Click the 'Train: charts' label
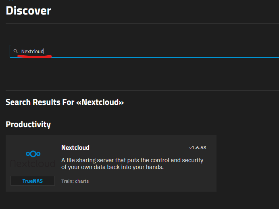The width and height of the screenshot is (279, 209). click(x=75, y=181)
